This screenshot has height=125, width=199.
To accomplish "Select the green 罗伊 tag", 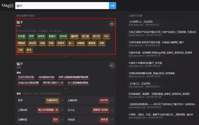I will (x=31, y=36).
